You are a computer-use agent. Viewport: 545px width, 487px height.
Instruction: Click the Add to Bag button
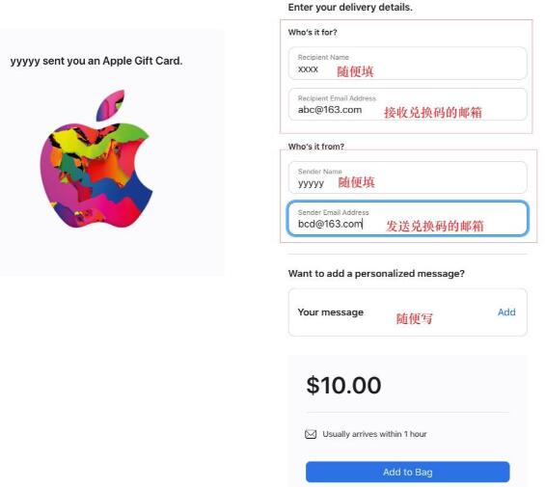pyautogui.click(x=407, y=472)
